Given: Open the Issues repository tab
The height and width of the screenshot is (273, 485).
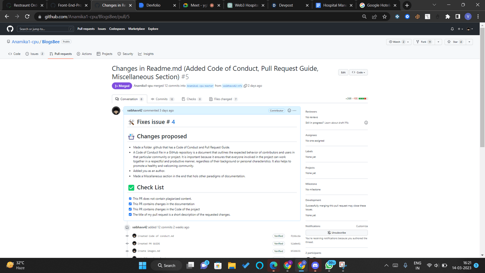Looking at the screenshot, I should 35,54.
